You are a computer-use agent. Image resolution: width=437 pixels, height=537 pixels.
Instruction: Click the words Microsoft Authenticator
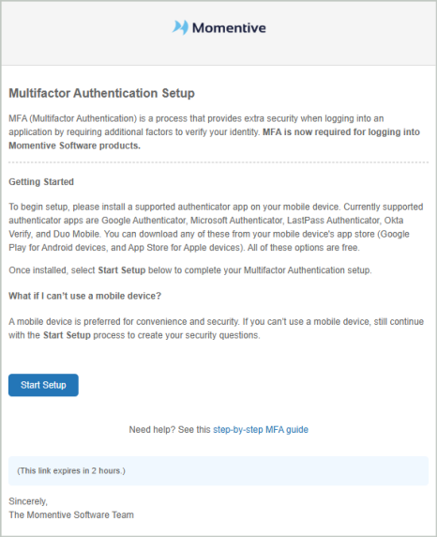236,221
